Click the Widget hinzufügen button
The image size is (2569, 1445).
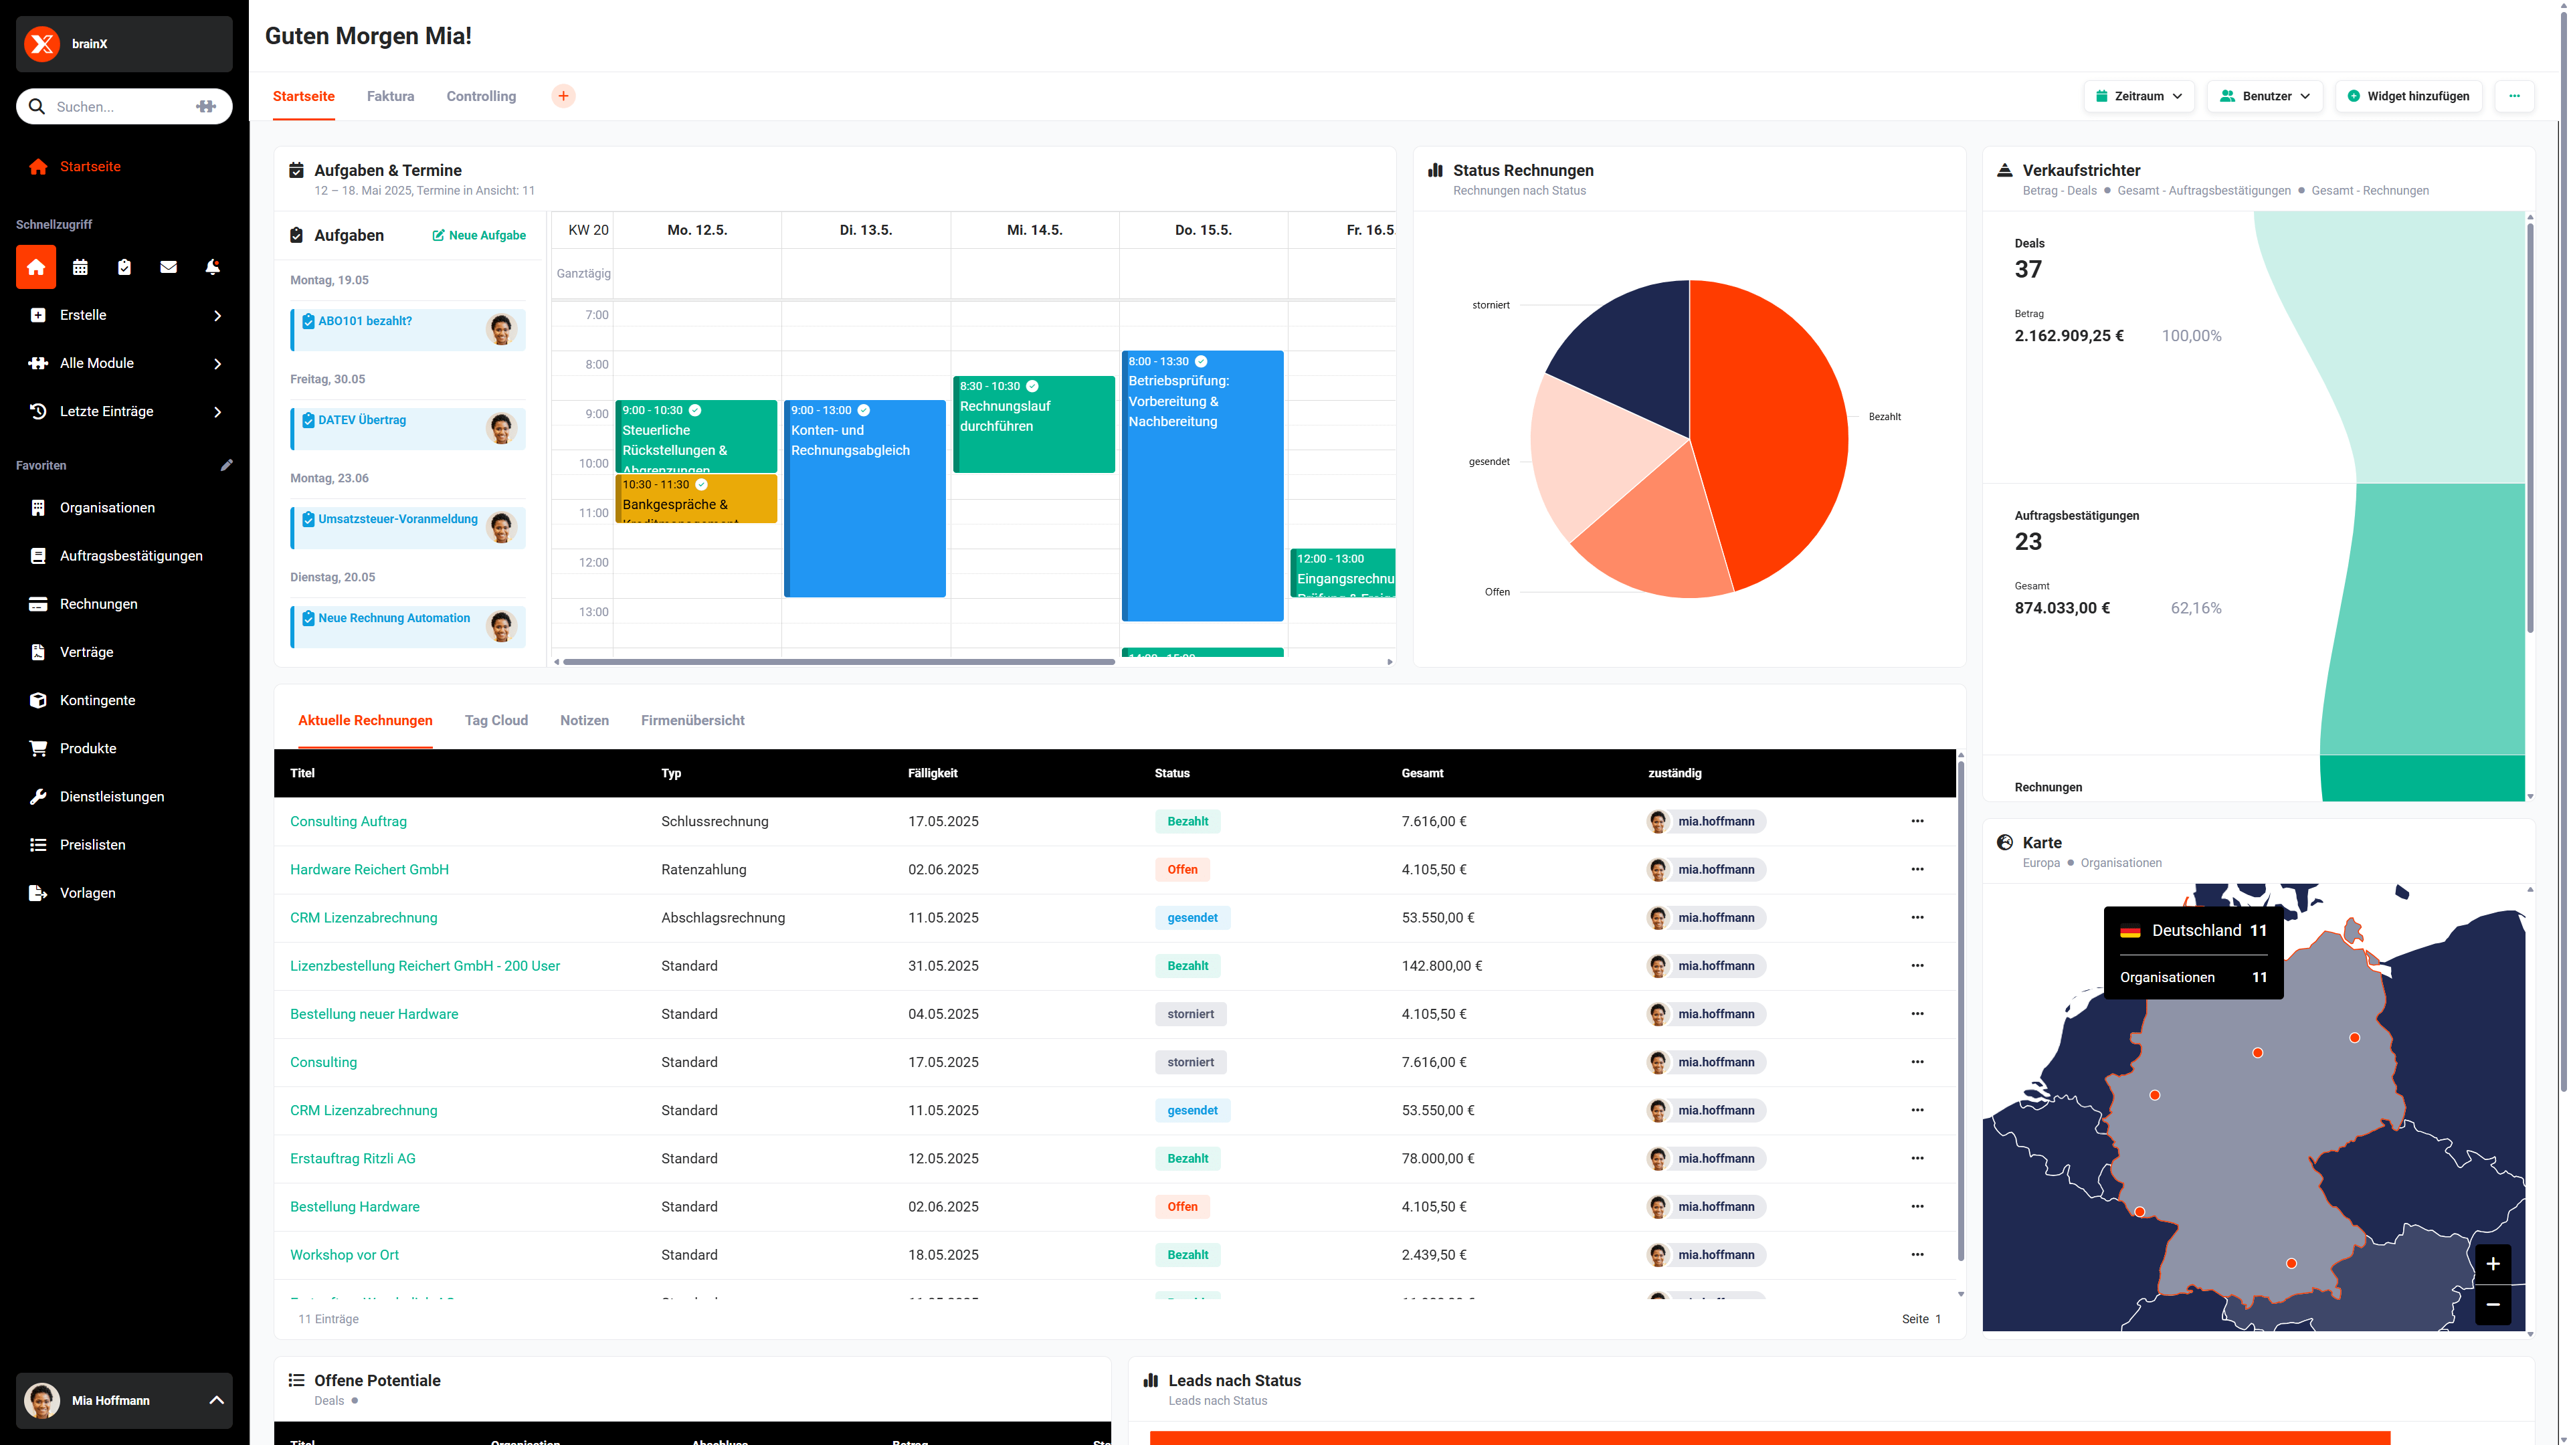2408,97
